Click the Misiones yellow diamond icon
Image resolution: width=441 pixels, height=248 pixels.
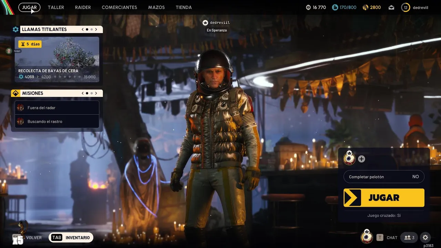16,93
